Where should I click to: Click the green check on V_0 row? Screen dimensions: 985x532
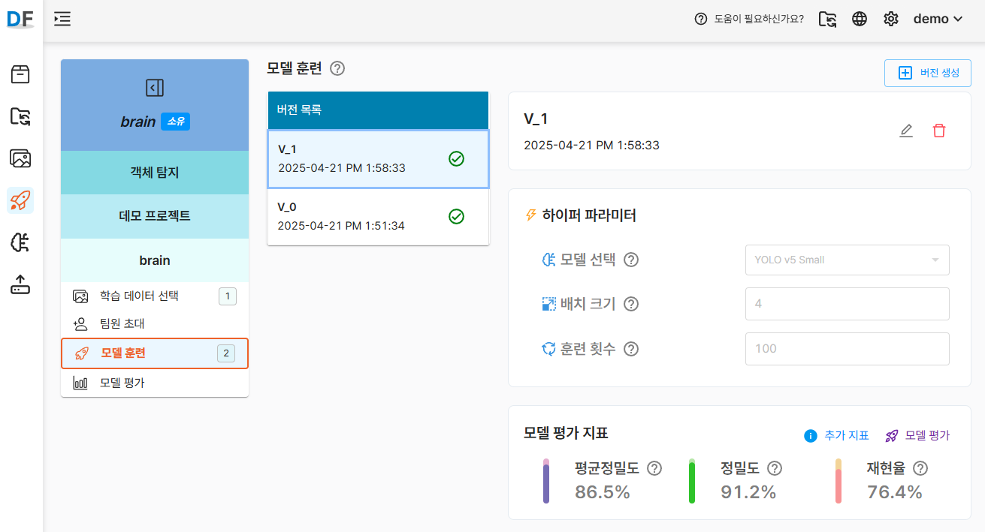point(456,216)
